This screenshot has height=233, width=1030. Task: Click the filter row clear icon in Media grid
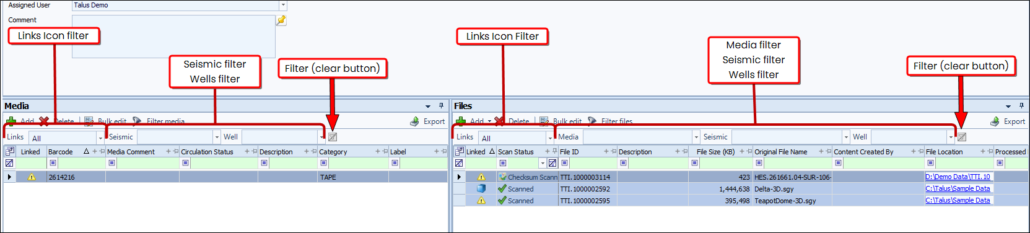(x=9, y=163)
